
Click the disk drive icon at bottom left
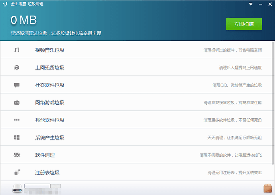(x=18, y=187)
